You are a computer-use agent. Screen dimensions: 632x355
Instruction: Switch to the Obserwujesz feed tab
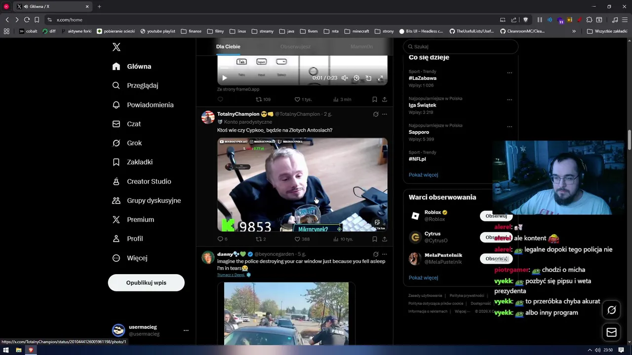(295, 47)
